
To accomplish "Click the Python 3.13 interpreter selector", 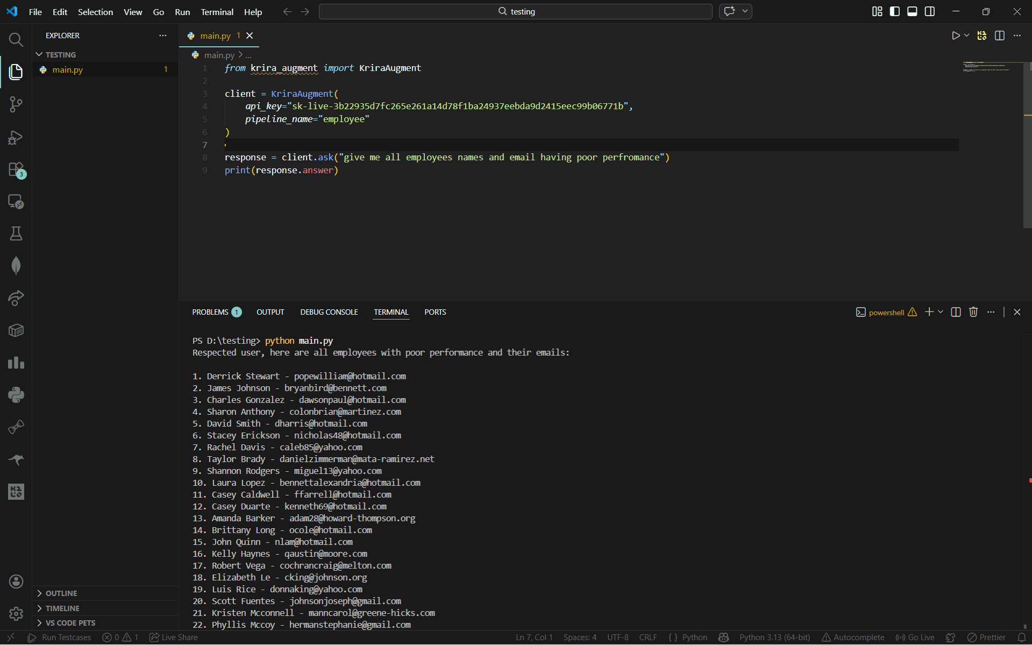I will tap(774, 637).
